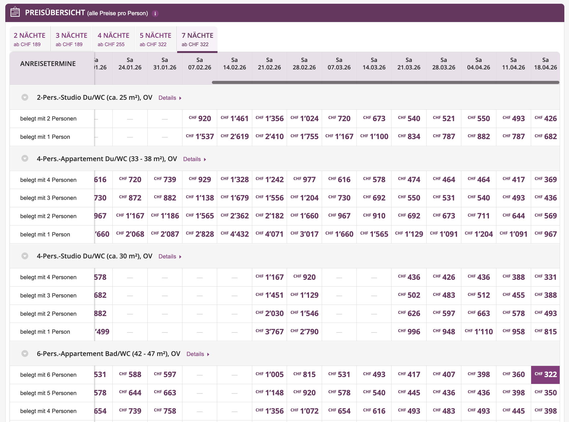Show Details for 4-Pers.-Studio Du/WC
The width and height of the screenshot is (569, 422).
click(170, 257)
